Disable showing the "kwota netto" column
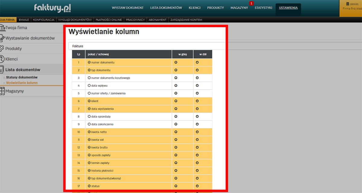Viewport: 362px width, 193px height. 88,132
